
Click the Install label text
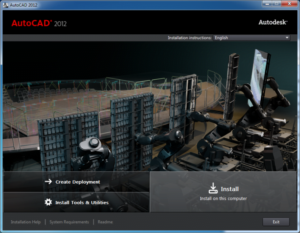pyautogui.click(x=229, y=189)
